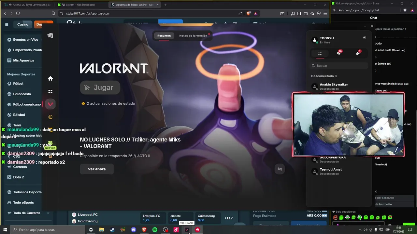Open Discord from the taskbar
This screenshot has height=234, width=417.
pyautogui.click(x=133, y=230)
